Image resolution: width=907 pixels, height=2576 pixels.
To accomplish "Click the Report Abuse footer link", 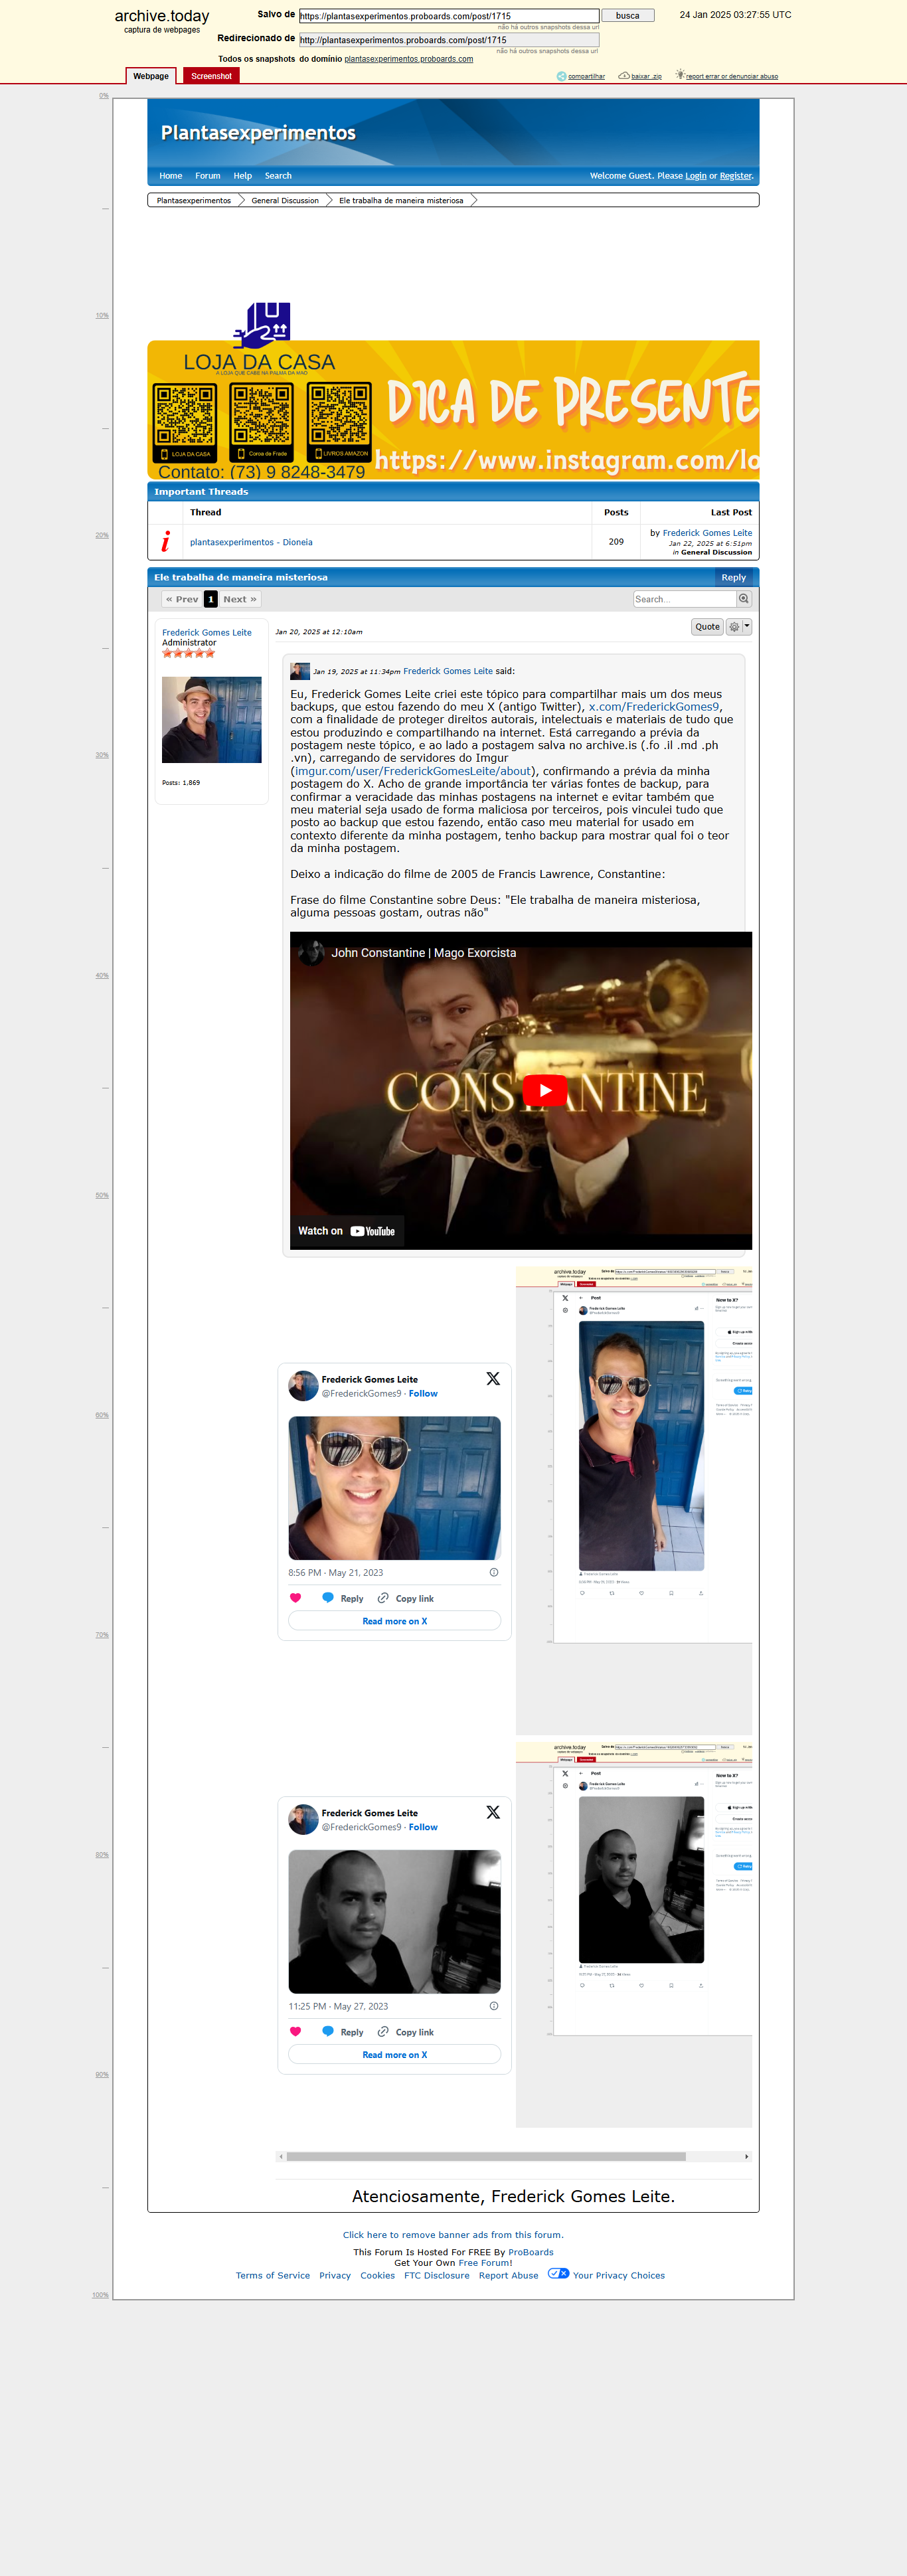I will [x=508, y=2275].
